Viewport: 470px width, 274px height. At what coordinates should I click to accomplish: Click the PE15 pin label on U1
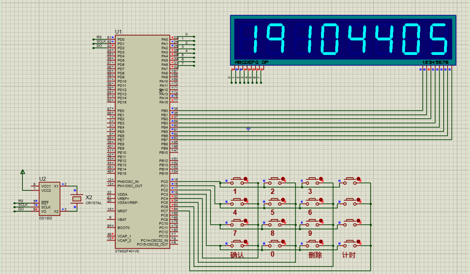click(x=122, y=174)
